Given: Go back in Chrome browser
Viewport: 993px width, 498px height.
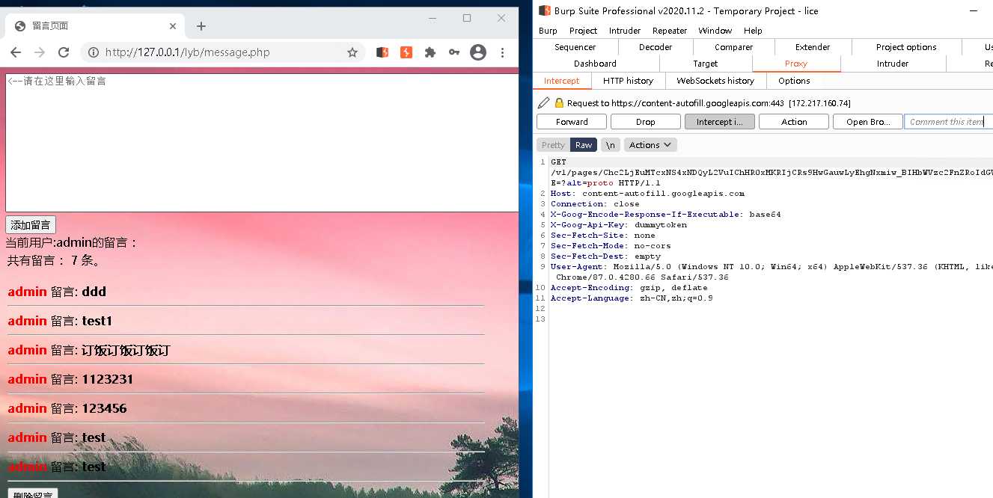Looking at the screenshot, I should [16, 52].
